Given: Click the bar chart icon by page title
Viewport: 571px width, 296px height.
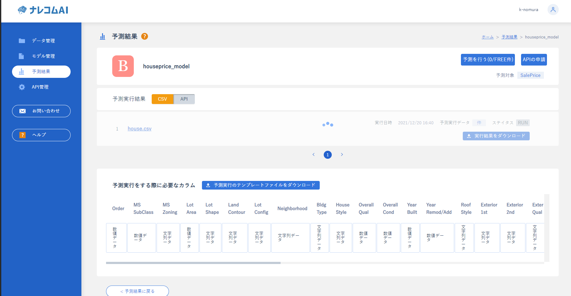Looking at the screenshot, I should tap(102, 37).
